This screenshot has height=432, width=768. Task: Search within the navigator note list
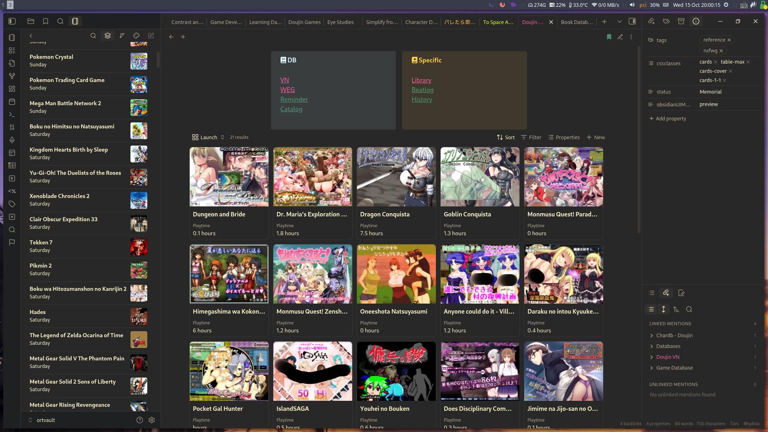pos(93,36)
